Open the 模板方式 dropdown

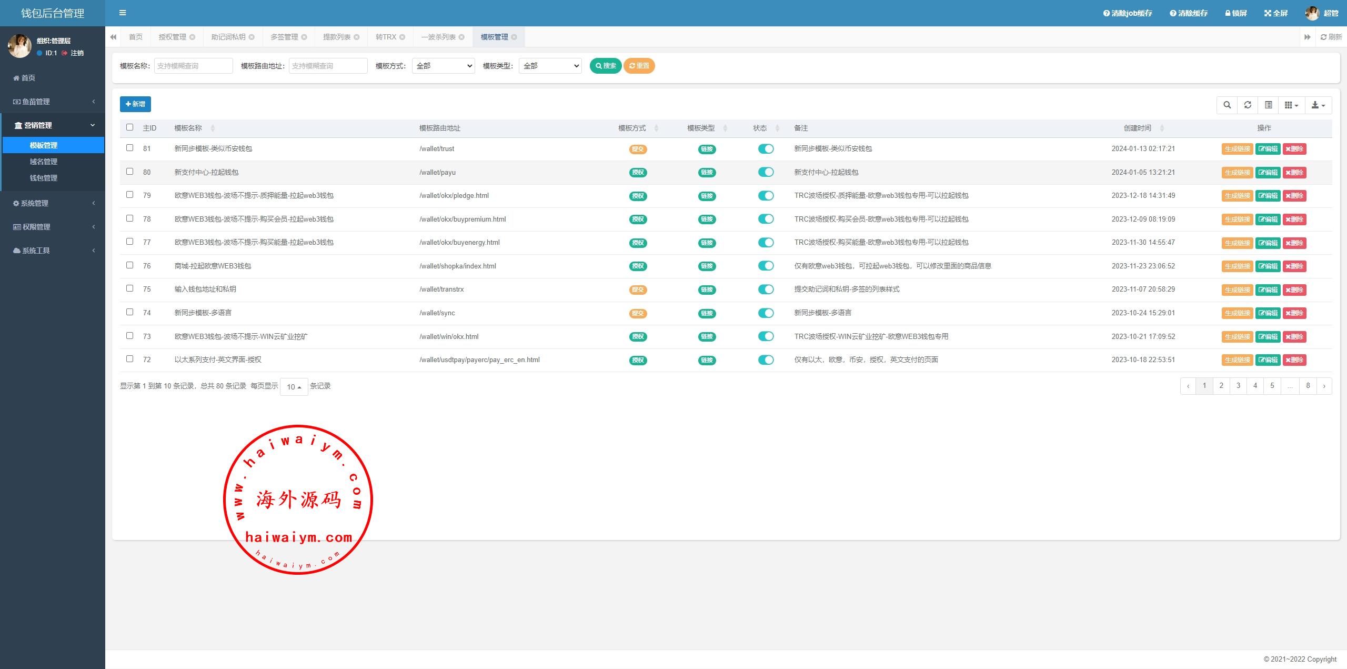tap(443, 66)
